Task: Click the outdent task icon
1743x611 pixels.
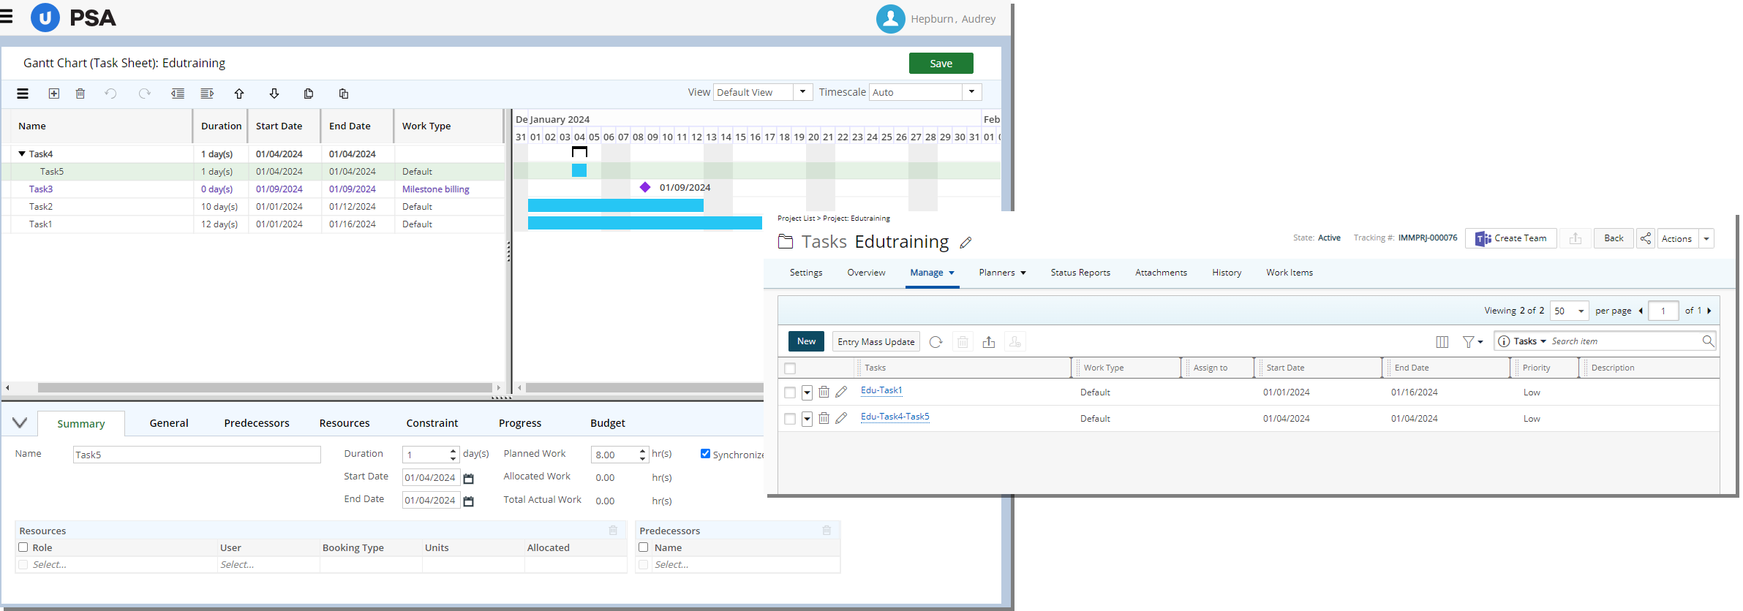Action: pos(178,94)
